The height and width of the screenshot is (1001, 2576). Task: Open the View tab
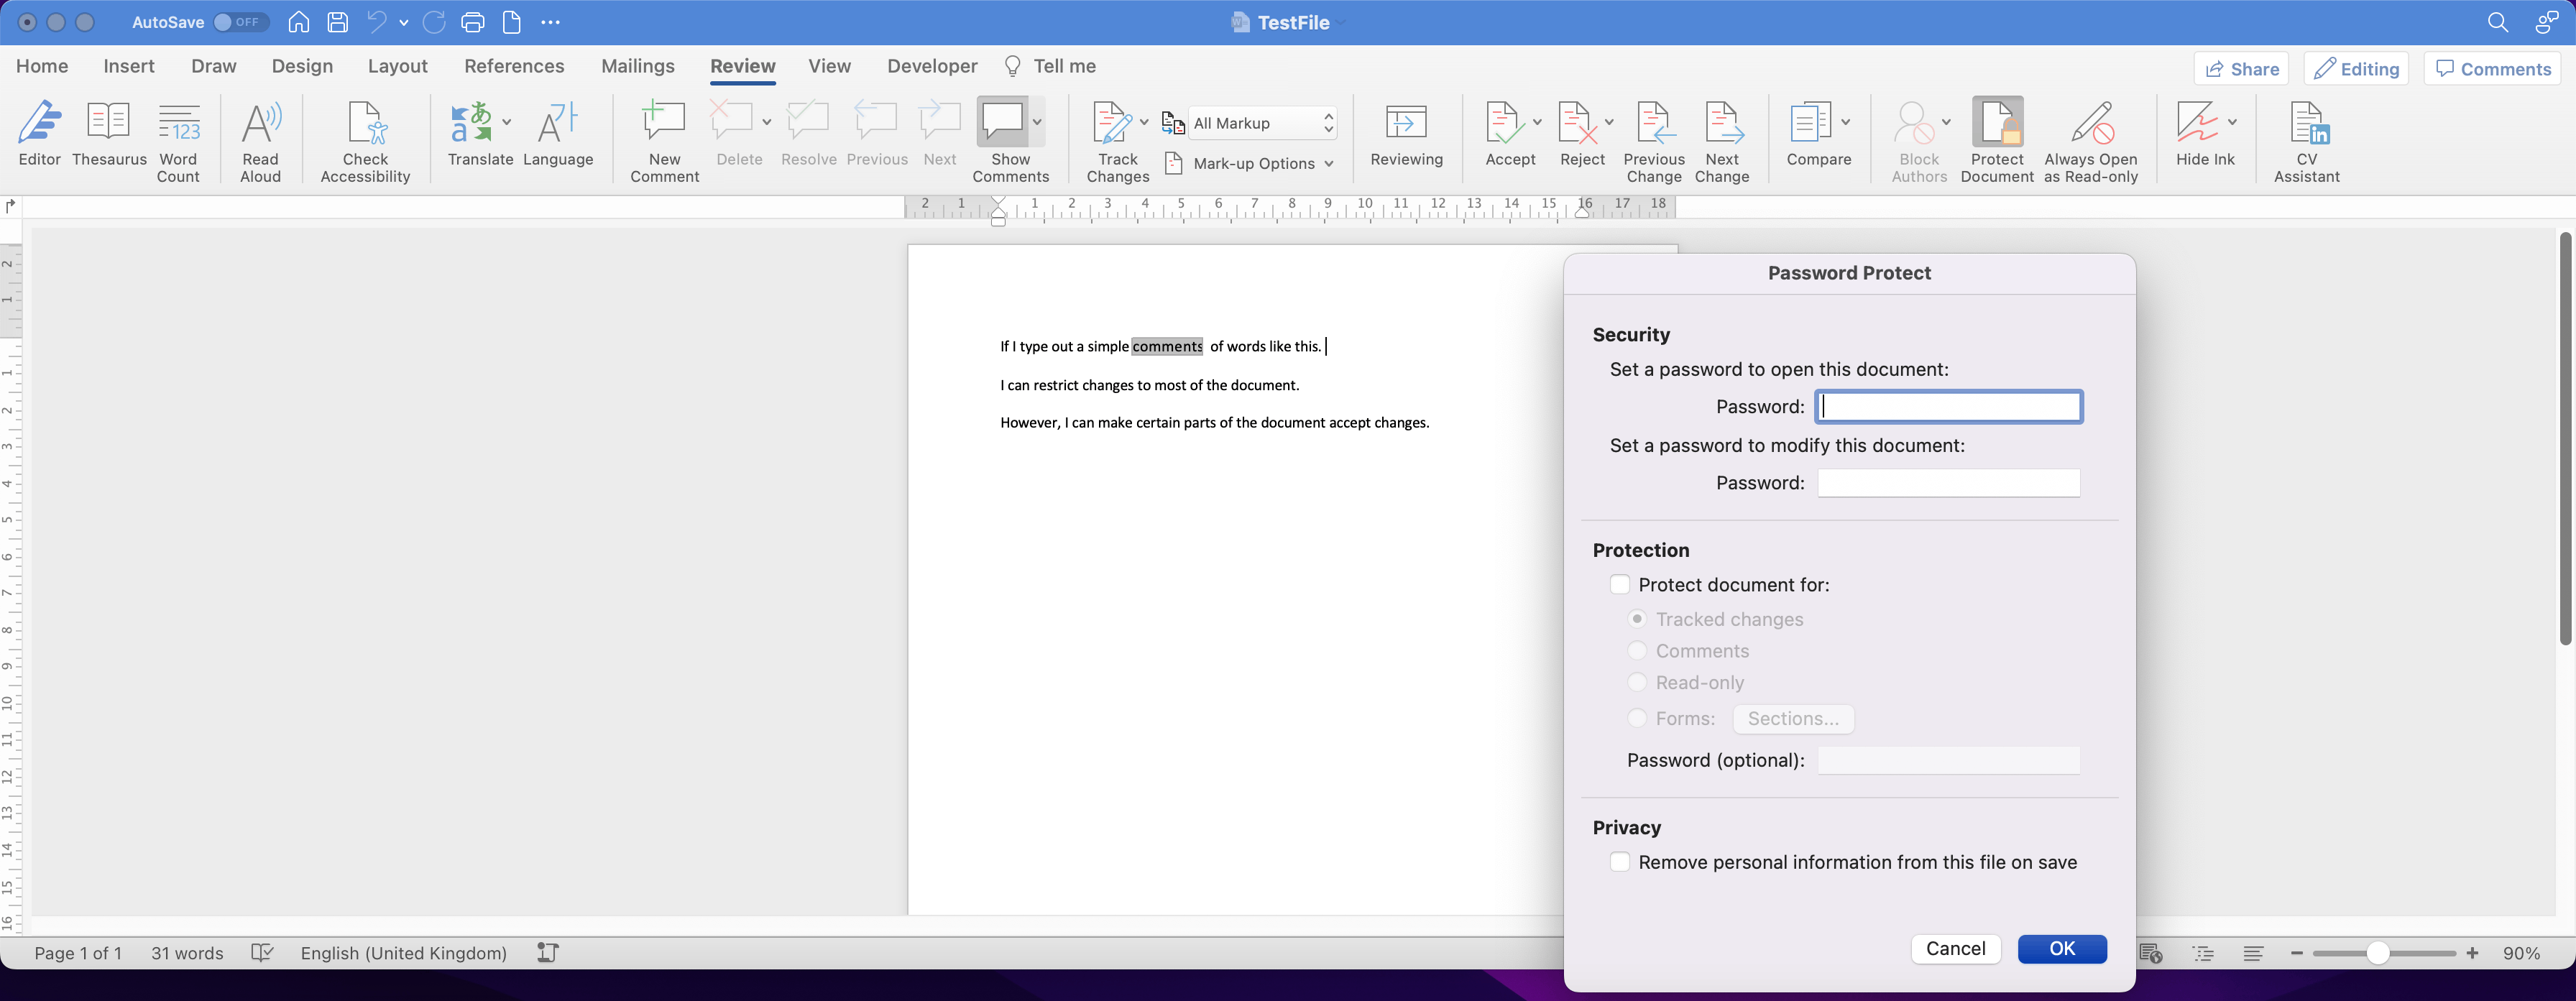point(829,66)
